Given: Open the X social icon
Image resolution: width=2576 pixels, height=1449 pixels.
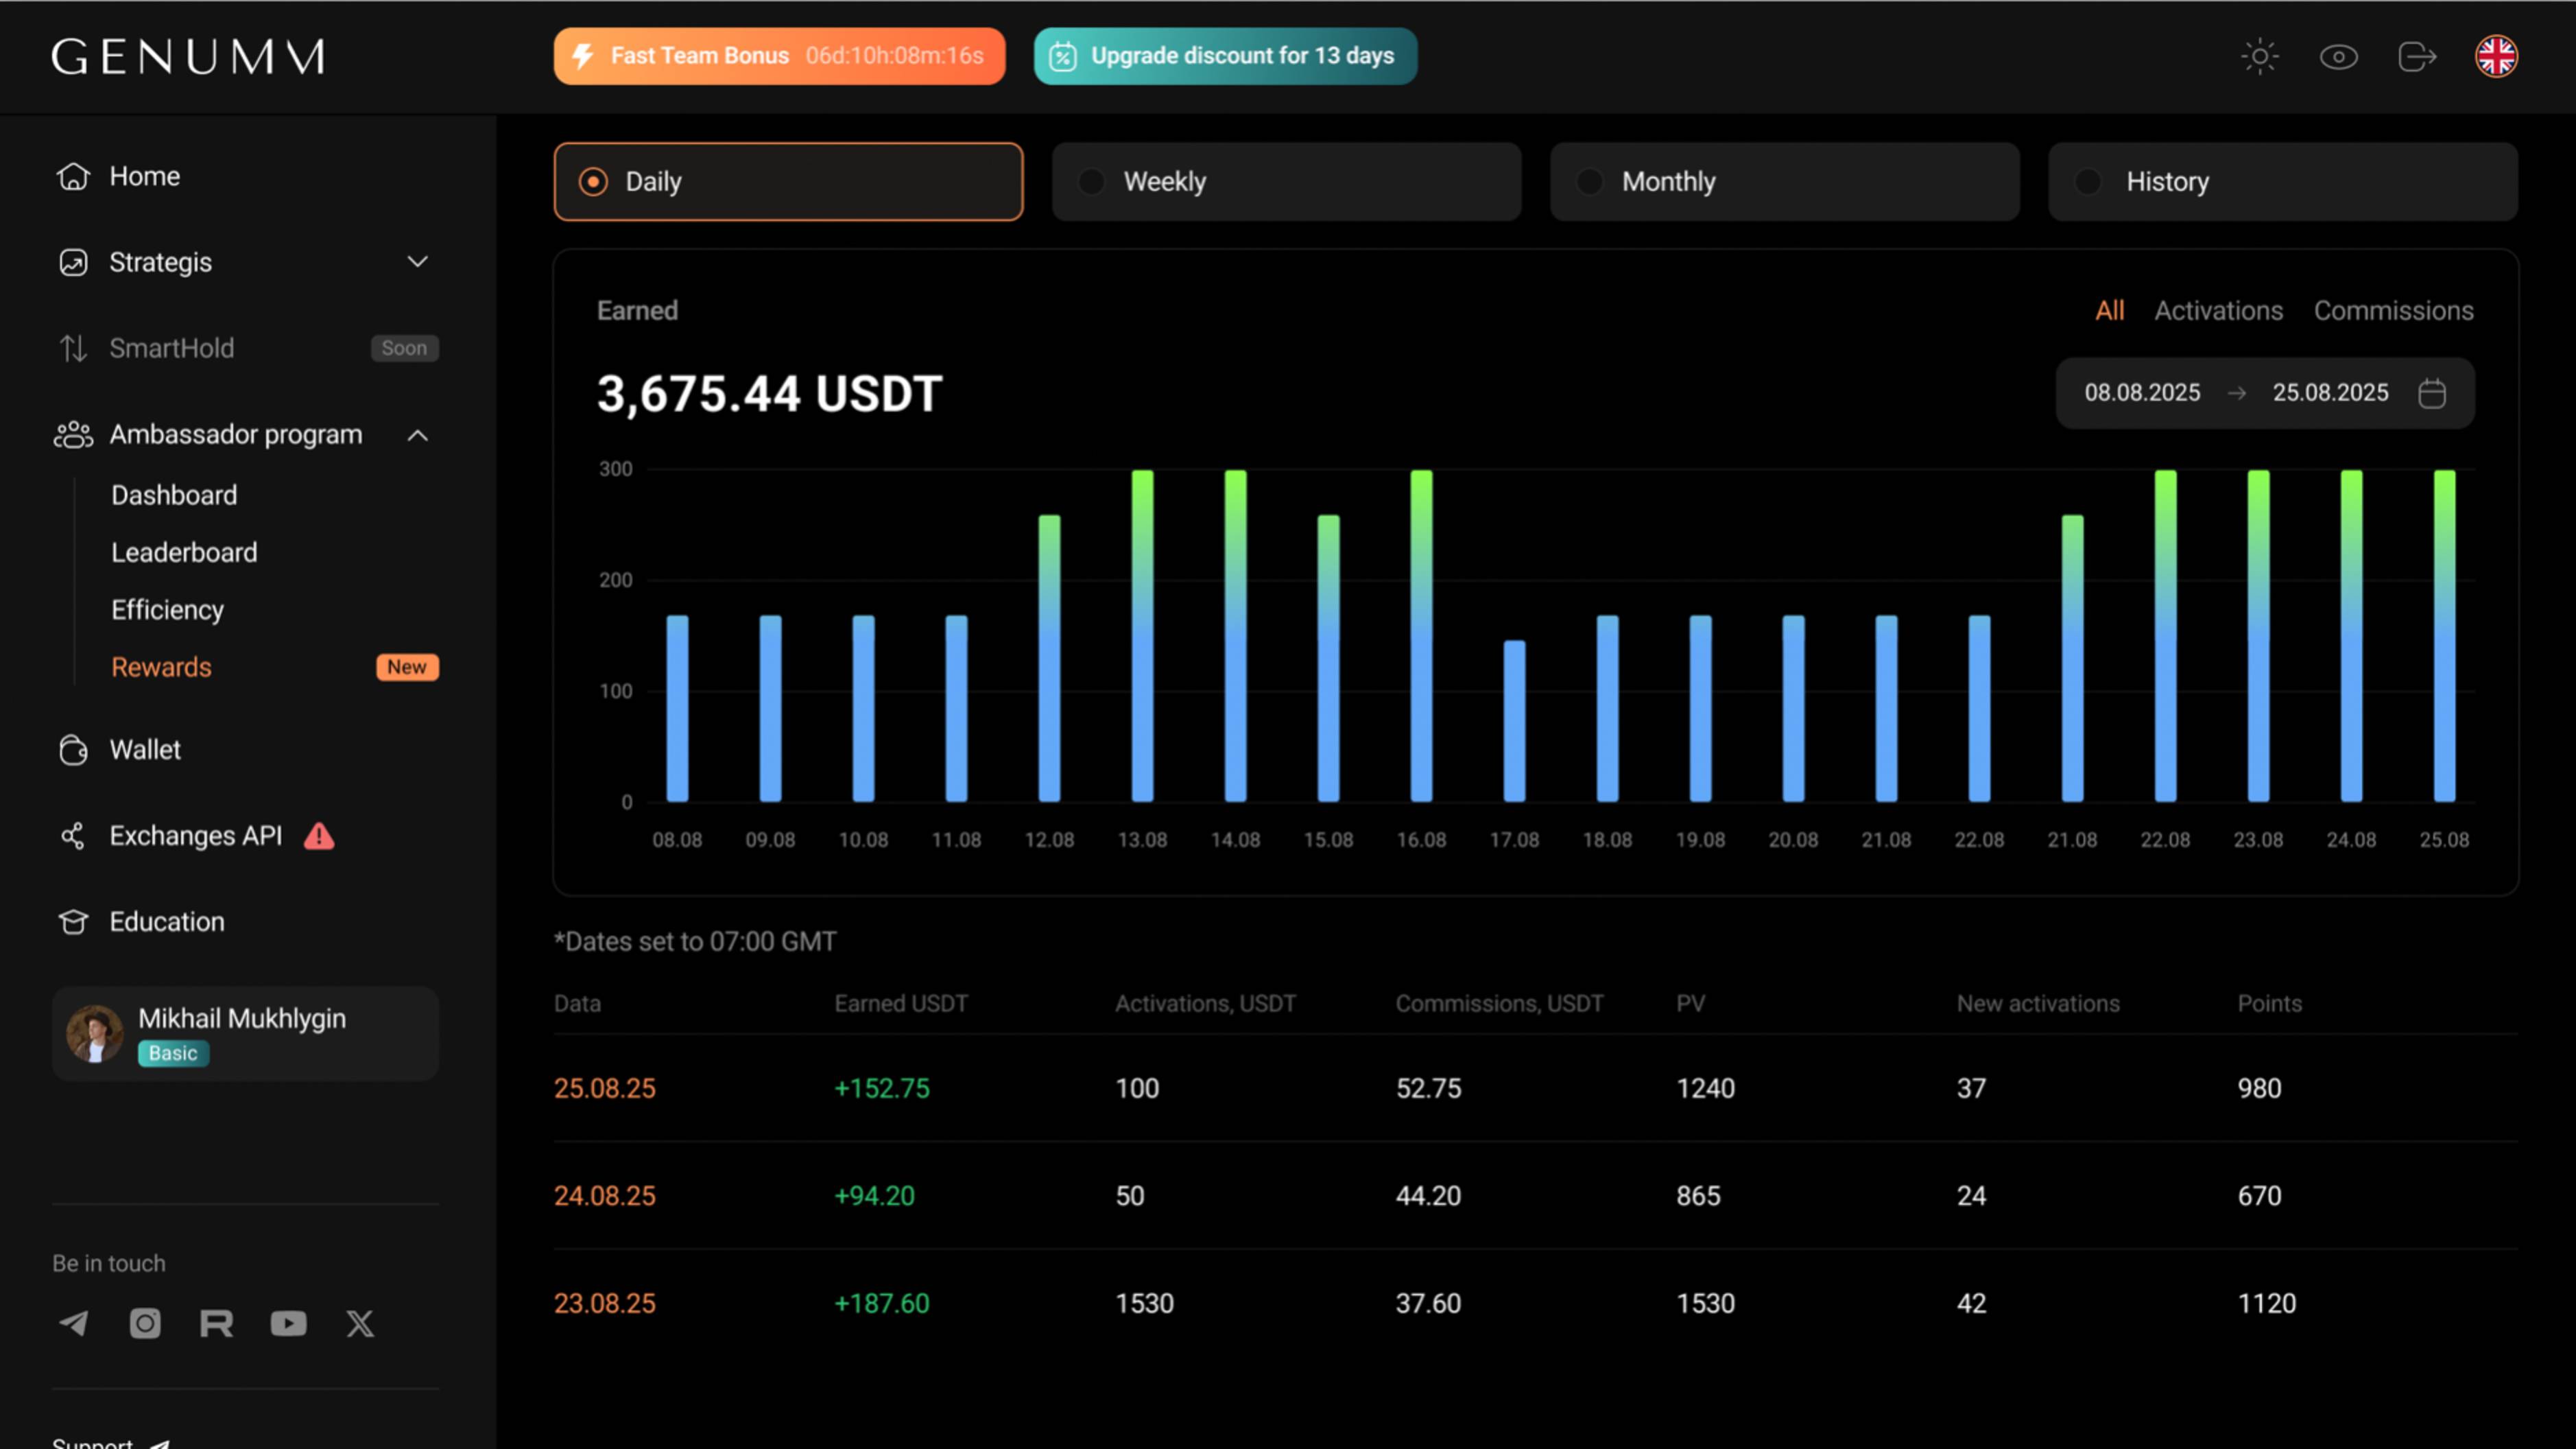Looking at the screenshot, I should (x=360, y=1323).
